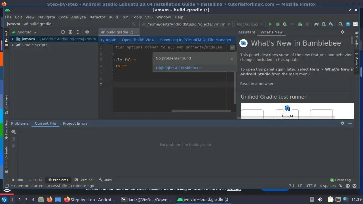Close the build.gradle editor tab
This screenshot has width=363, height=204.
click(x=136, y=32)
